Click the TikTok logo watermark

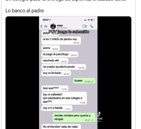pyautogui.click(x=99, y=116)
